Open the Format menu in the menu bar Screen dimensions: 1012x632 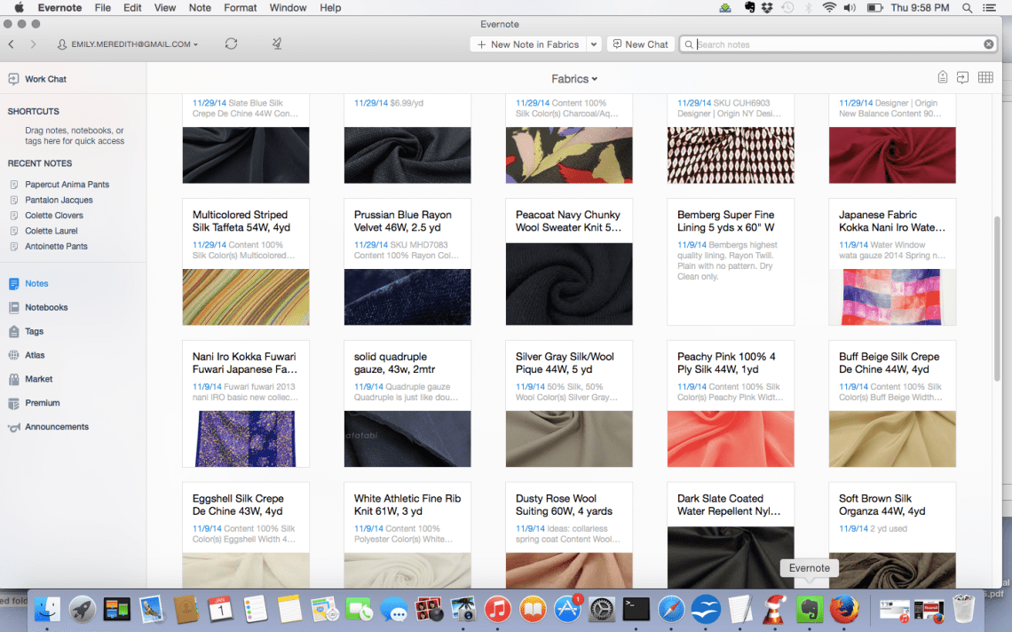(x=240, y=7)
